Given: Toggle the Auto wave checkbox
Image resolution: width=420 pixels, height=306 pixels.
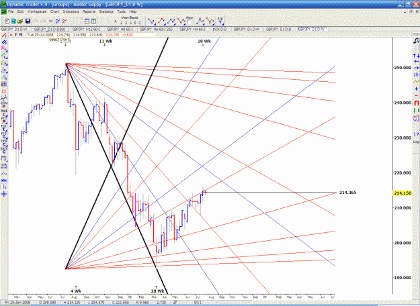Looking at the screenshot, I should [189, 22].
